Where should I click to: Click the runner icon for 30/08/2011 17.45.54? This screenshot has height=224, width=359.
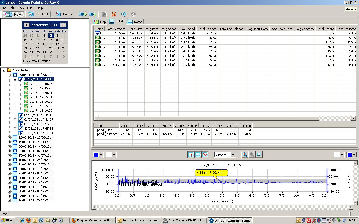[20, 129]
